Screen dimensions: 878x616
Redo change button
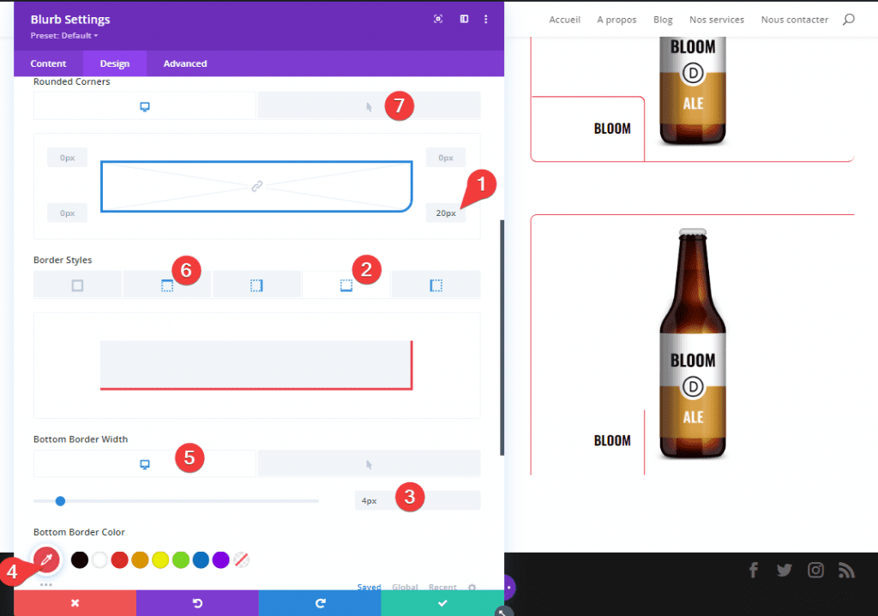coord(320,602)
